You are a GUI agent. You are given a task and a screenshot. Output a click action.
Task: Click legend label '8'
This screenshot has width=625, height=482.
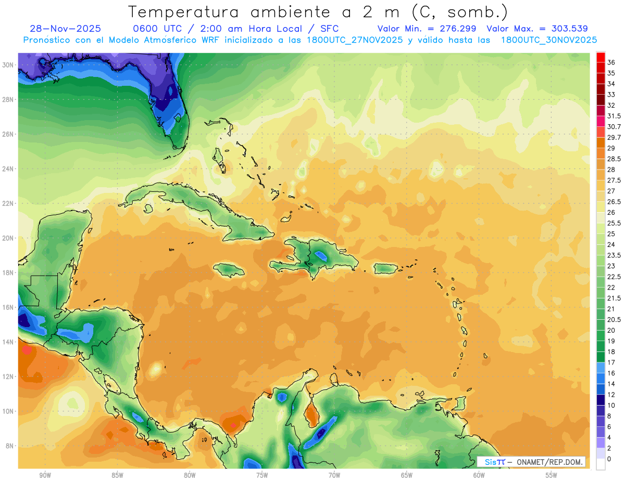610,416
